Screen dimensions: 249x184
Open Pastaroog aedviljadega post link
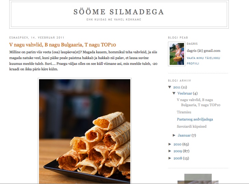[x=195, y=119]
